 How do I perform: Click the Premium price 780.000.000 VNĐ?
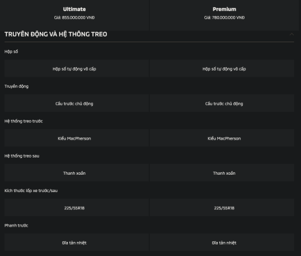click(224, 18)
